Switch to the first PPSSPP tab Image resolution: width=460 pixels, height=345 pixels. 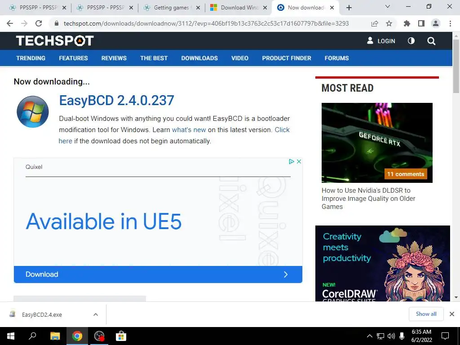tap(38, 8)
